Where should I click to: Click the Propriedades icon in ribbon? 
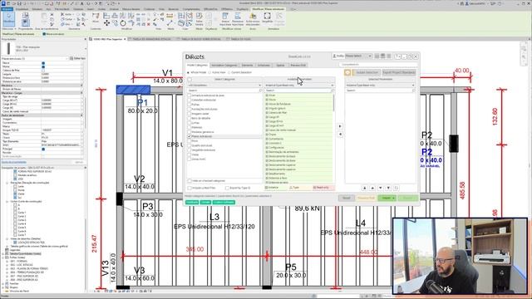[x=26, y=23]
